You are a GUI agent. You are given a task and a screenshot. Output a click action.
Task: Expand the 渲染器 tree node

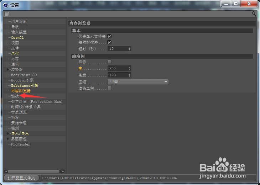8,70
